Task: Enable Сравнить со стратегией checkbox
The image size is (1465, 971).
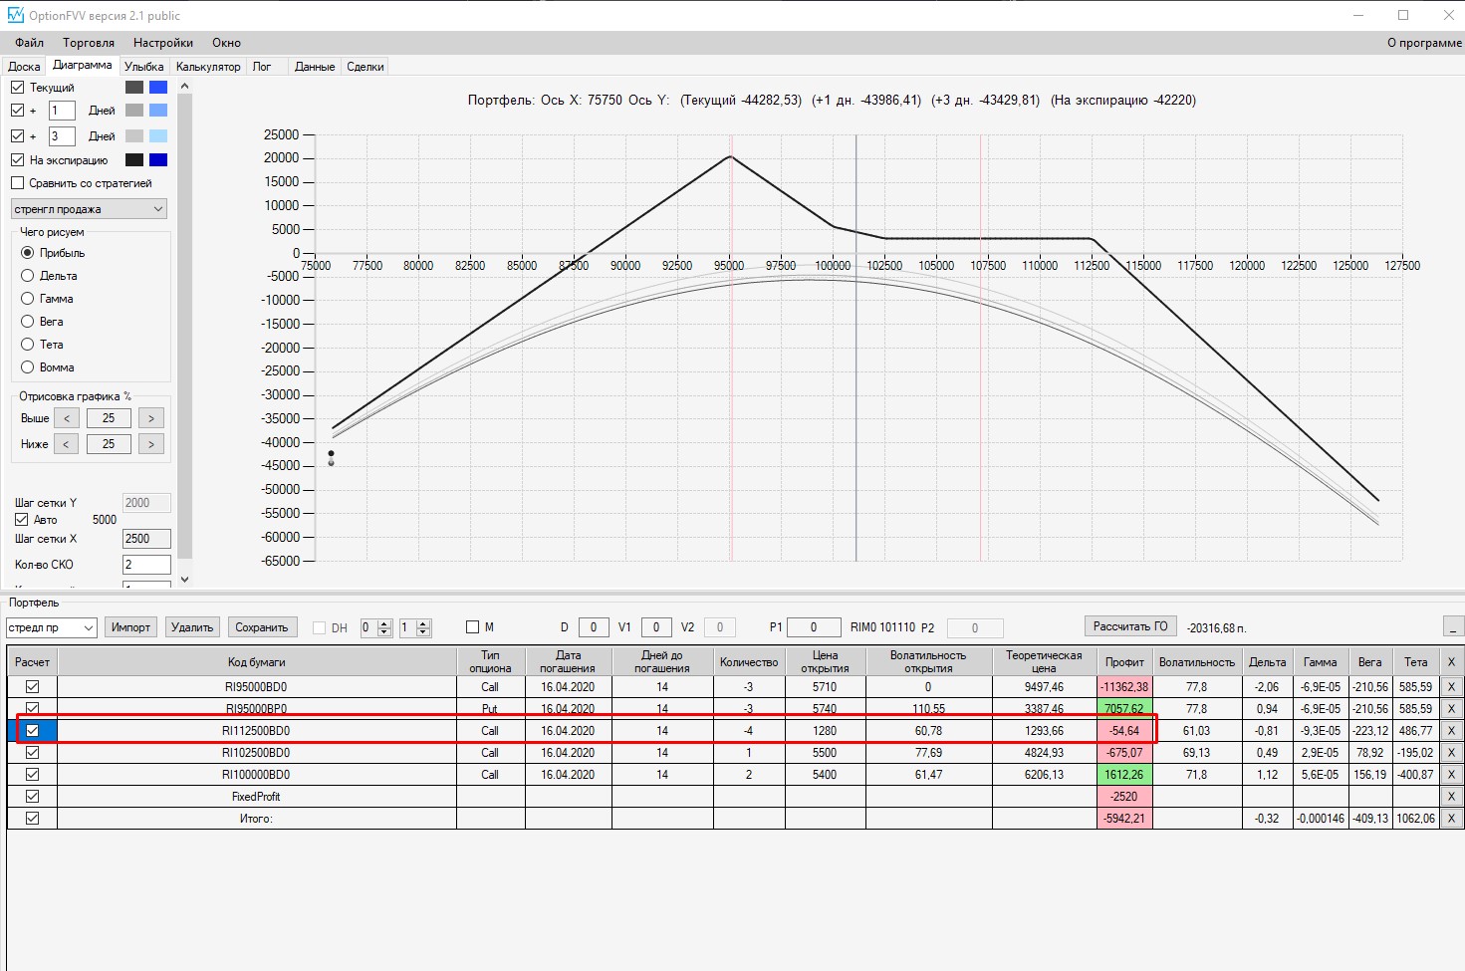Action: click(x=17, y=183)
